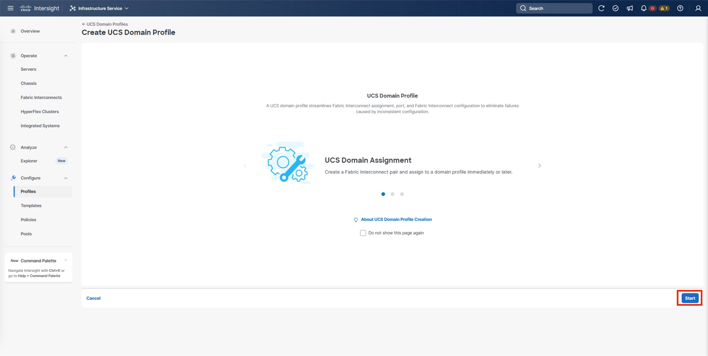
Task: Click the critical alarms red badge
Action: pos(652,8)
